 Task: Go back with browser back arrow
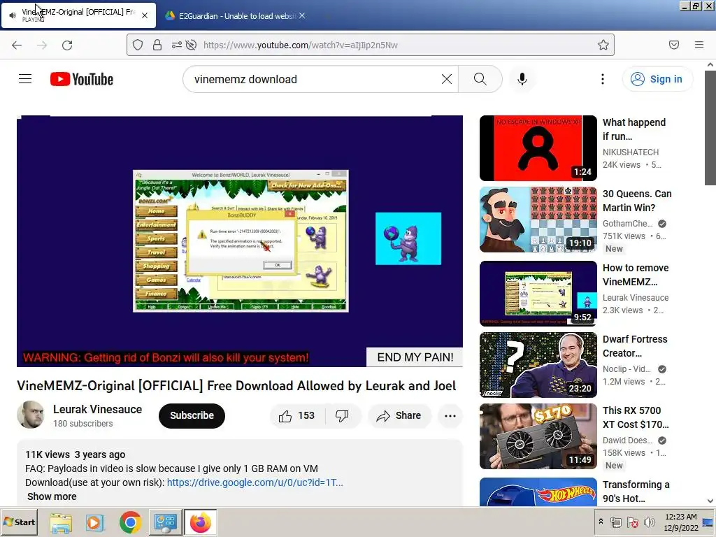click(x=17, y=45)
